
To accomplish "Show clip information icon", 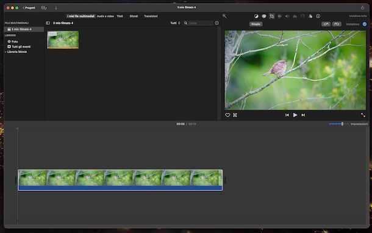I will [318, 16].
